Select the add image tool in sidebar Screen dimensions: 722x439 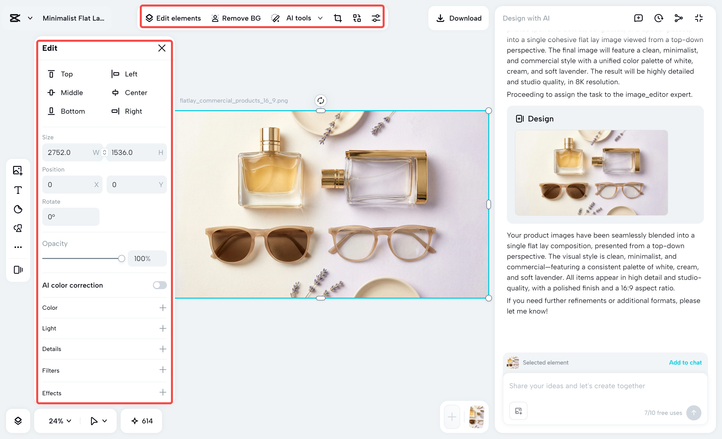18,170
